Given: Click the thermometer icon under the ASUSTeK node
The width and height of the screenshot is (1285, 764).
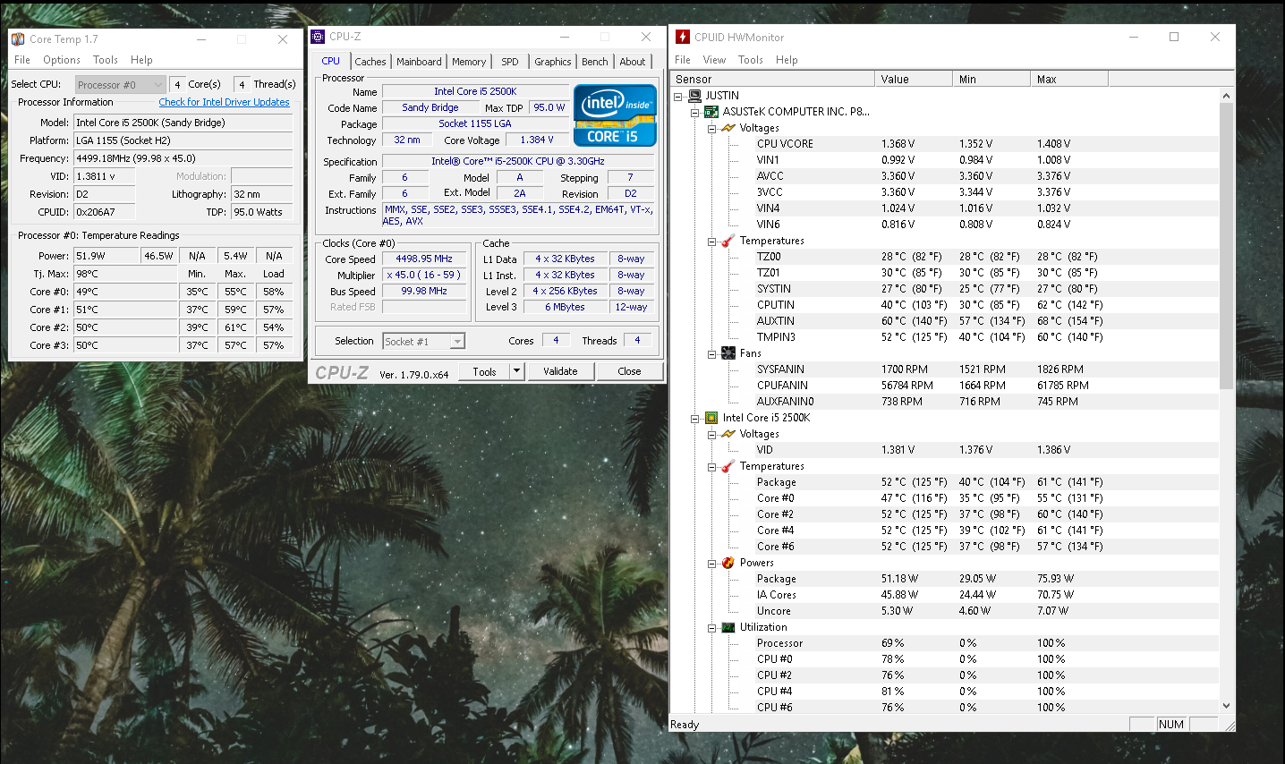Looking at the screenshot, I should [728, 241].
